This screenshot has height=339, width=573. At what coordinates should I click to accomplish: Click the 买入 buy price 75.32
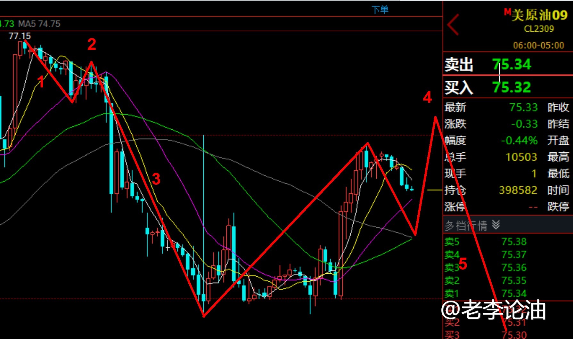pyautogui.click(x=512, y=87)
